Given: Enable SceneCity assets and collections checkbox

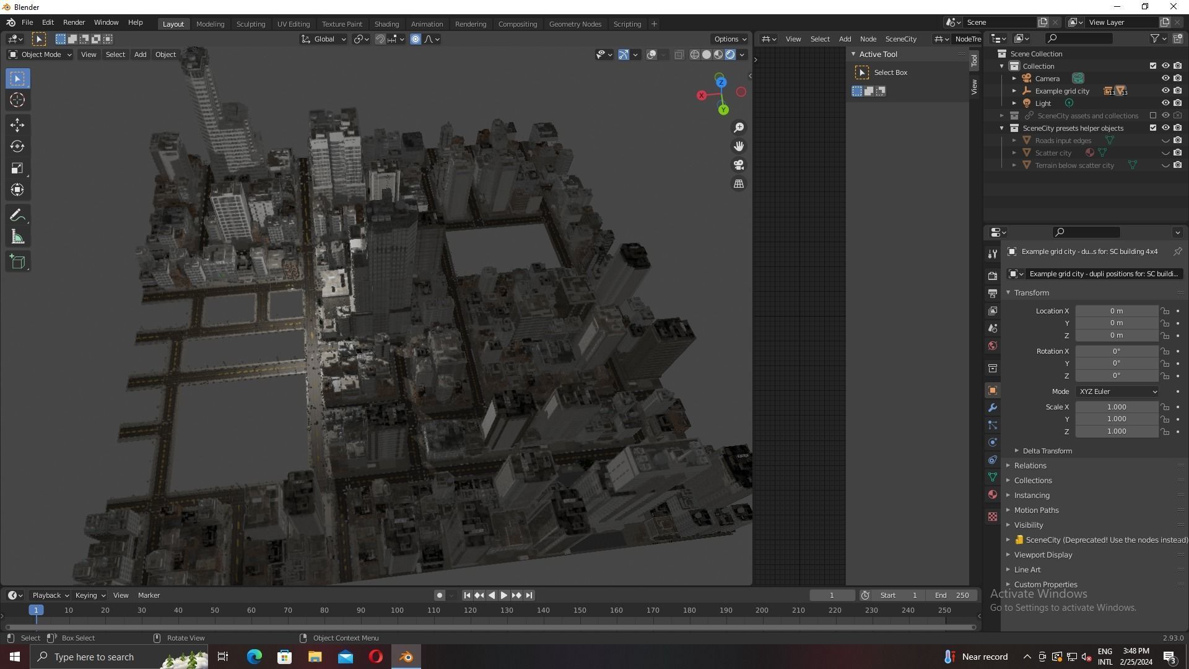Looking at the screenshot, I should [x=1152, y=116].
